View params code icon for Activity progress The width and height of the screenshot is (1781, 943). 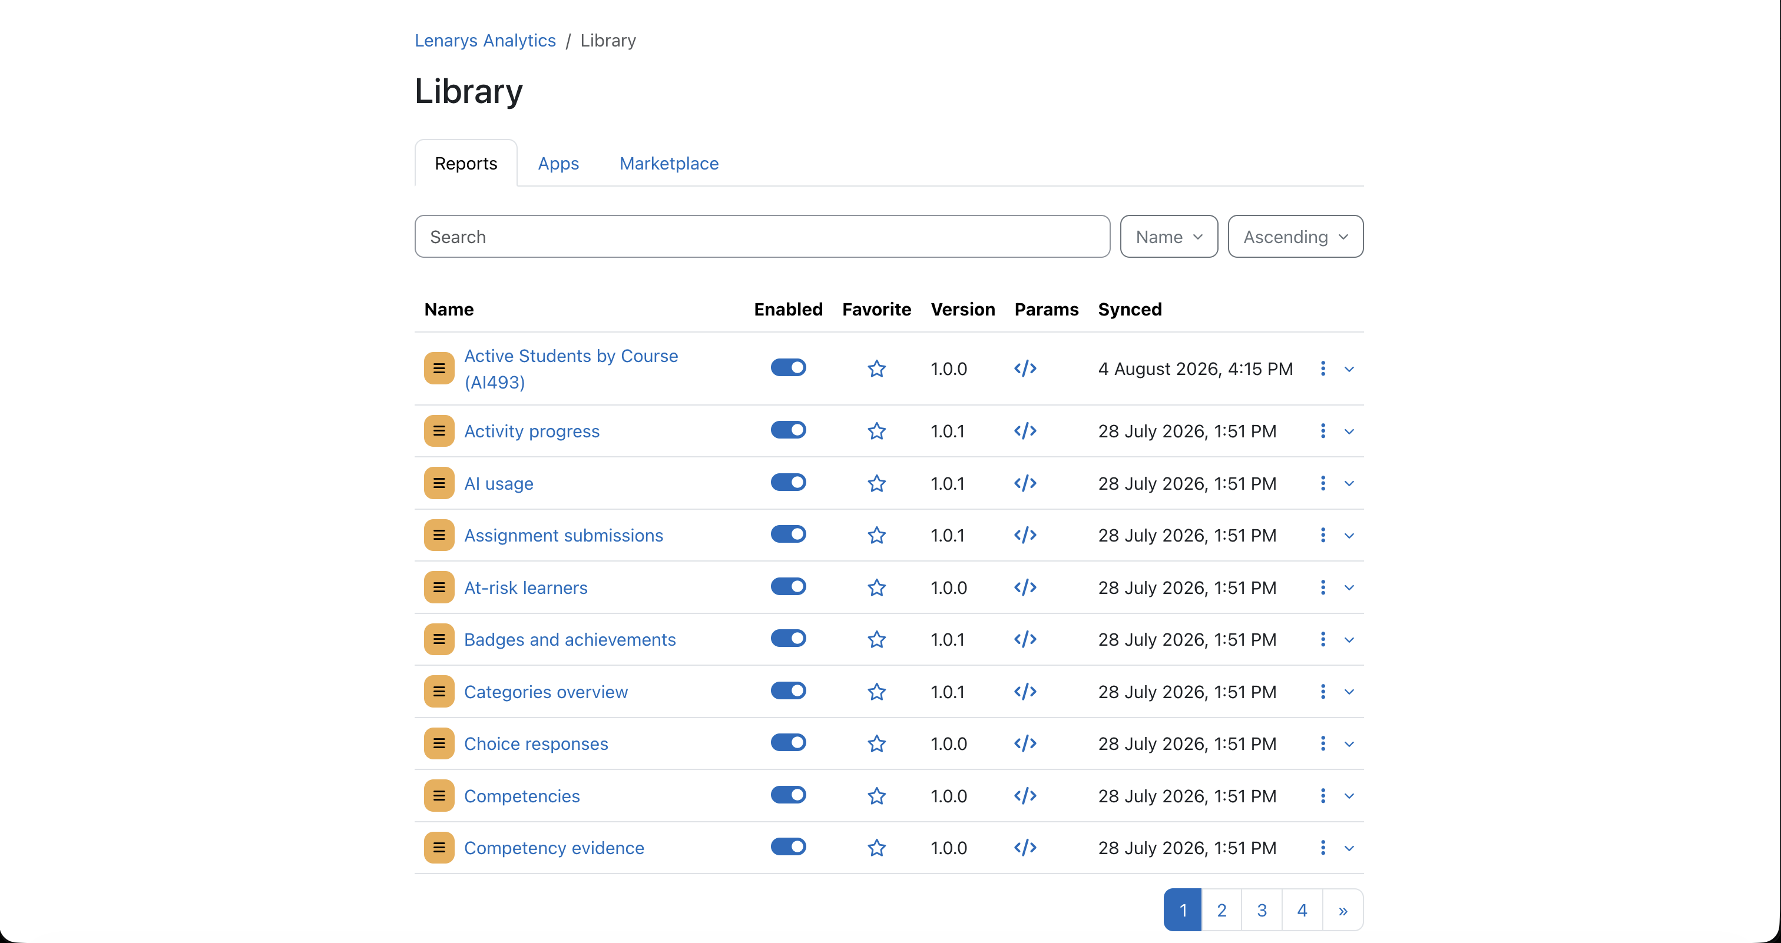tap(1025, 431)
